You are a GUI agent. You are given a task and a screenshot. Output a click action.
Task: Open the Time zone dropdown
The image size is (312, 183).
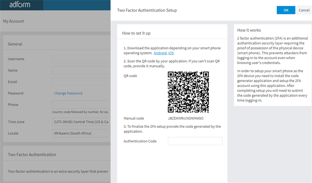80,122
